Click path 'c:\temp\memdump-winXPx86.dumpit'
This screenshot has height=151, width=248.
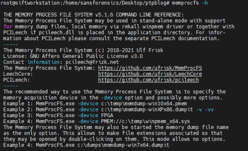click(x=147, y=110)
